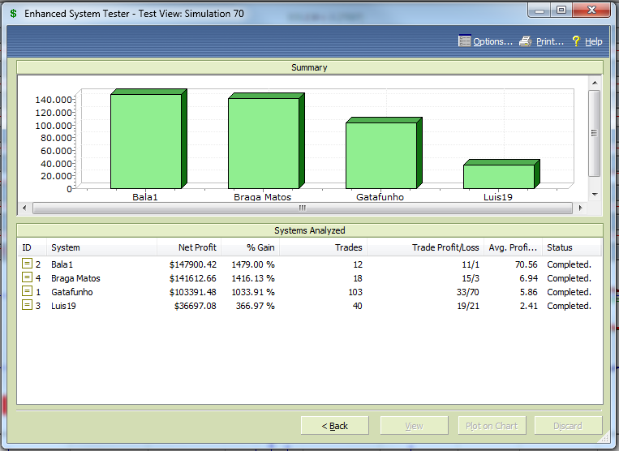Click the Systems Analyzed panel header

tap(310, 230)
